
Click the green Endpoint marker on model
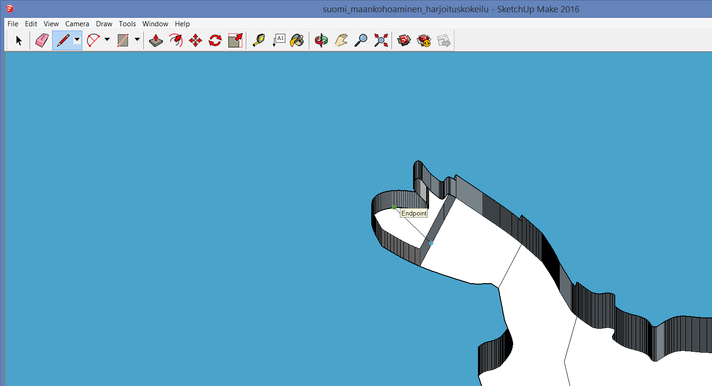coord(394,208)
